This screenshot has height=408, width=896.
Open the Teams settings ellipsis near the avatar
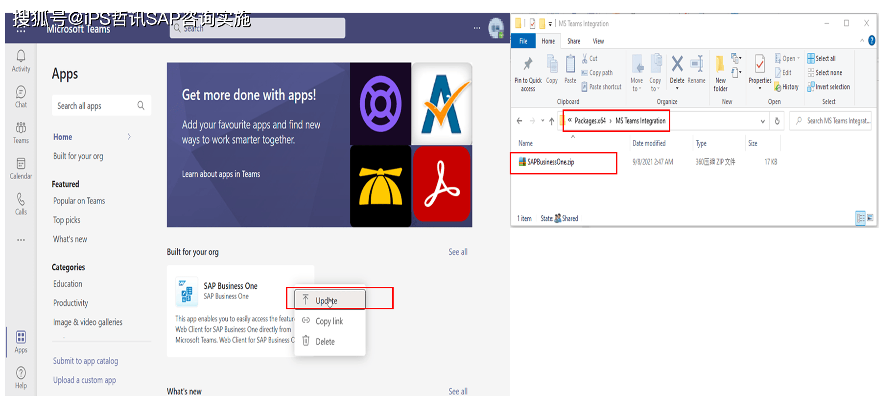[477, 28]
